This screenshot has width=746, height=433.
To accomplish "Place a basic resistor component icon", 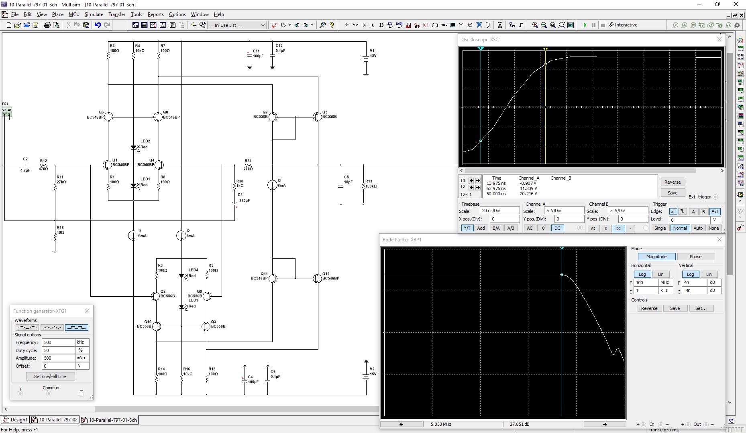I will (355, 25).
